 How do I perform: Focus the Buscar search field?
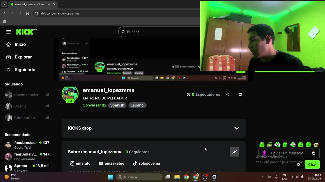(162, 32)
